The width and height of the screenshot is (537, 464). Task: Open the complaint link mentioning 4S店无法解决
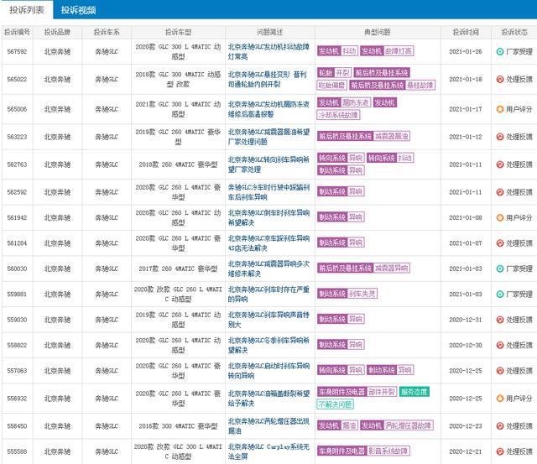tap(268, 243)
